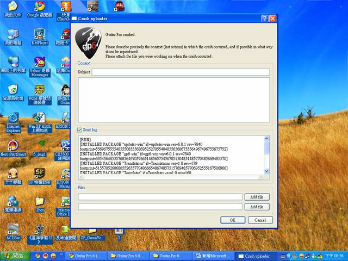Click the log horizontal scrollbar right arrow
The width and height of the screenshot is (348, 261).
pos(261,177)
